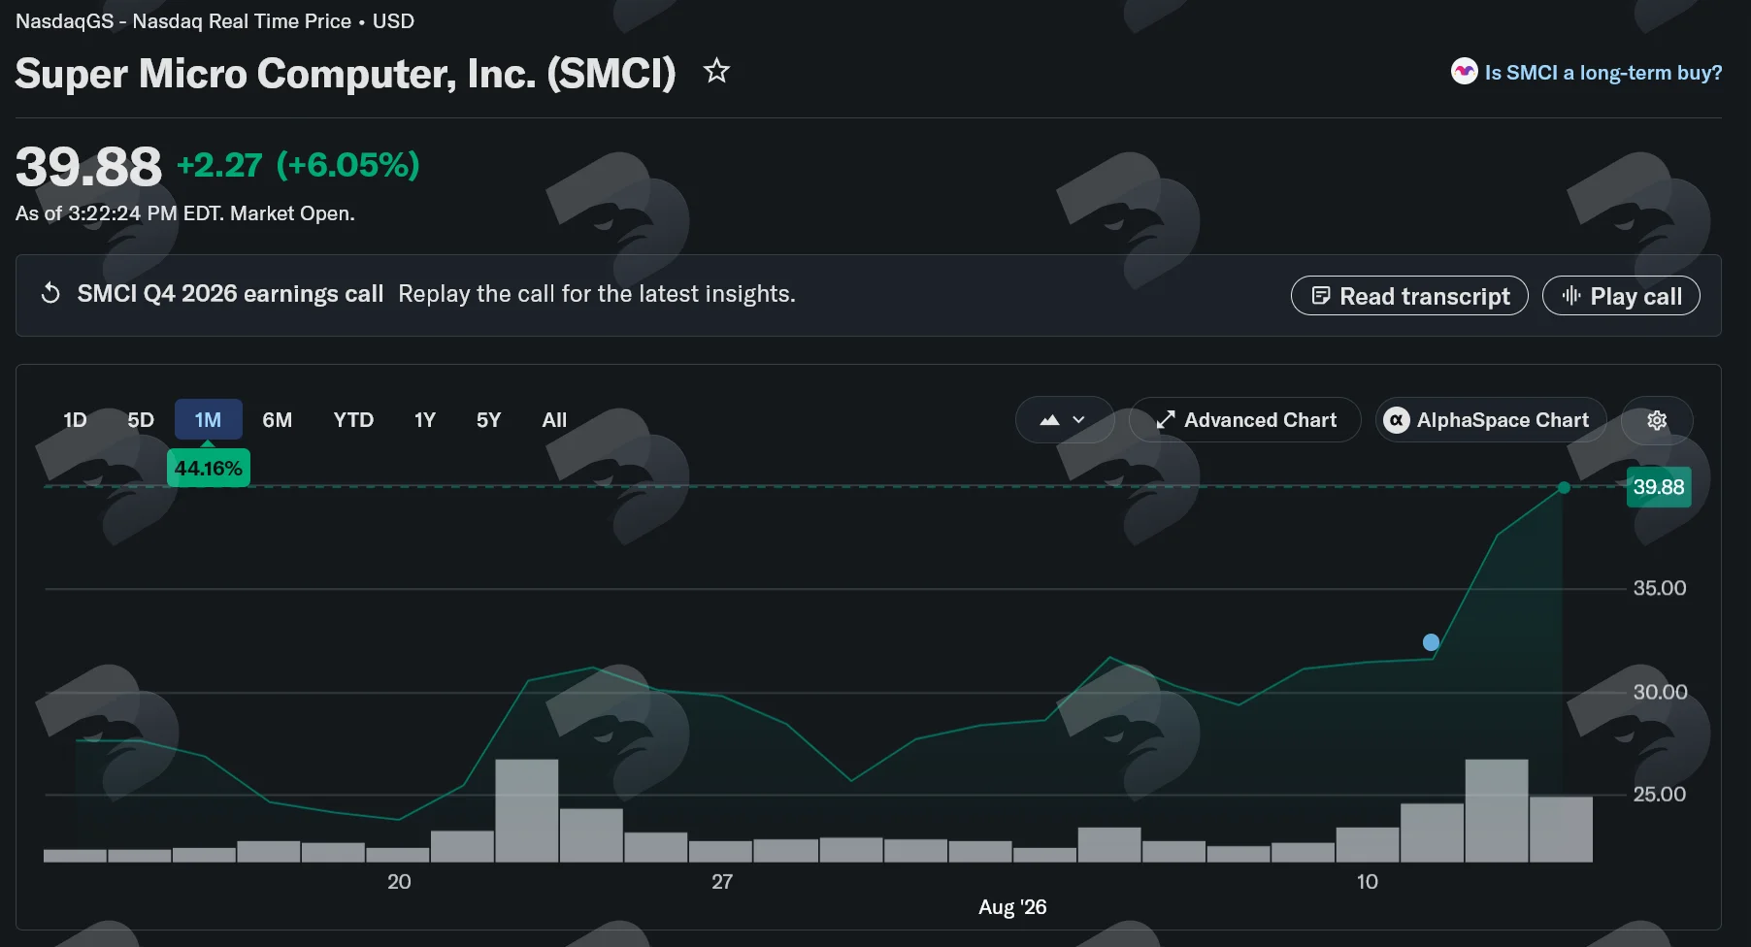Click the Read transcript button
Viewport: 1751px width, 947px height.
click(x=1409, y=296)
